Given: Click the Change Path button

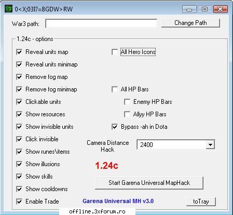Looking at the screenshot, I should pyautogui.click(x=190, y=23).
